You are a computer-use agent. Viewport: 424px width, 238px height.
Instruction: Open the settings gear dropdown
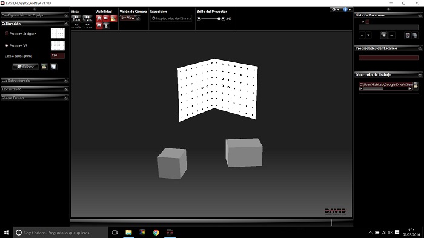pyautogui.click(x=336, y=10)
